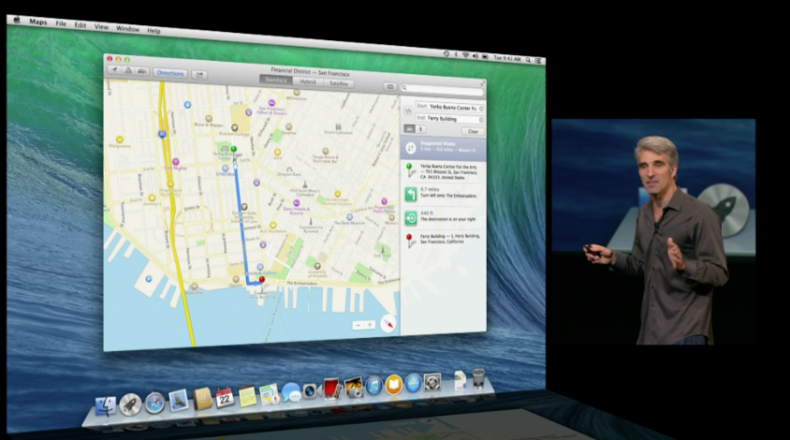The width and height of the screenshot is (790, 440).
Task: Click the green start pin on the map
Action: pyautogui.click(x=233, y=150)
